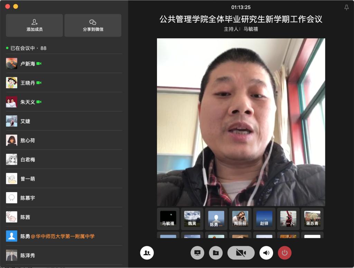Click 王晓丹's green camera icon
354x268 pixels.
tap(39, 83)
